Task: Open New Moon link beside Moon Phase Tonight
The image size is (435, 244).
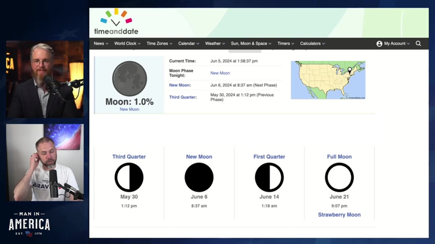Action: (220, 73)
